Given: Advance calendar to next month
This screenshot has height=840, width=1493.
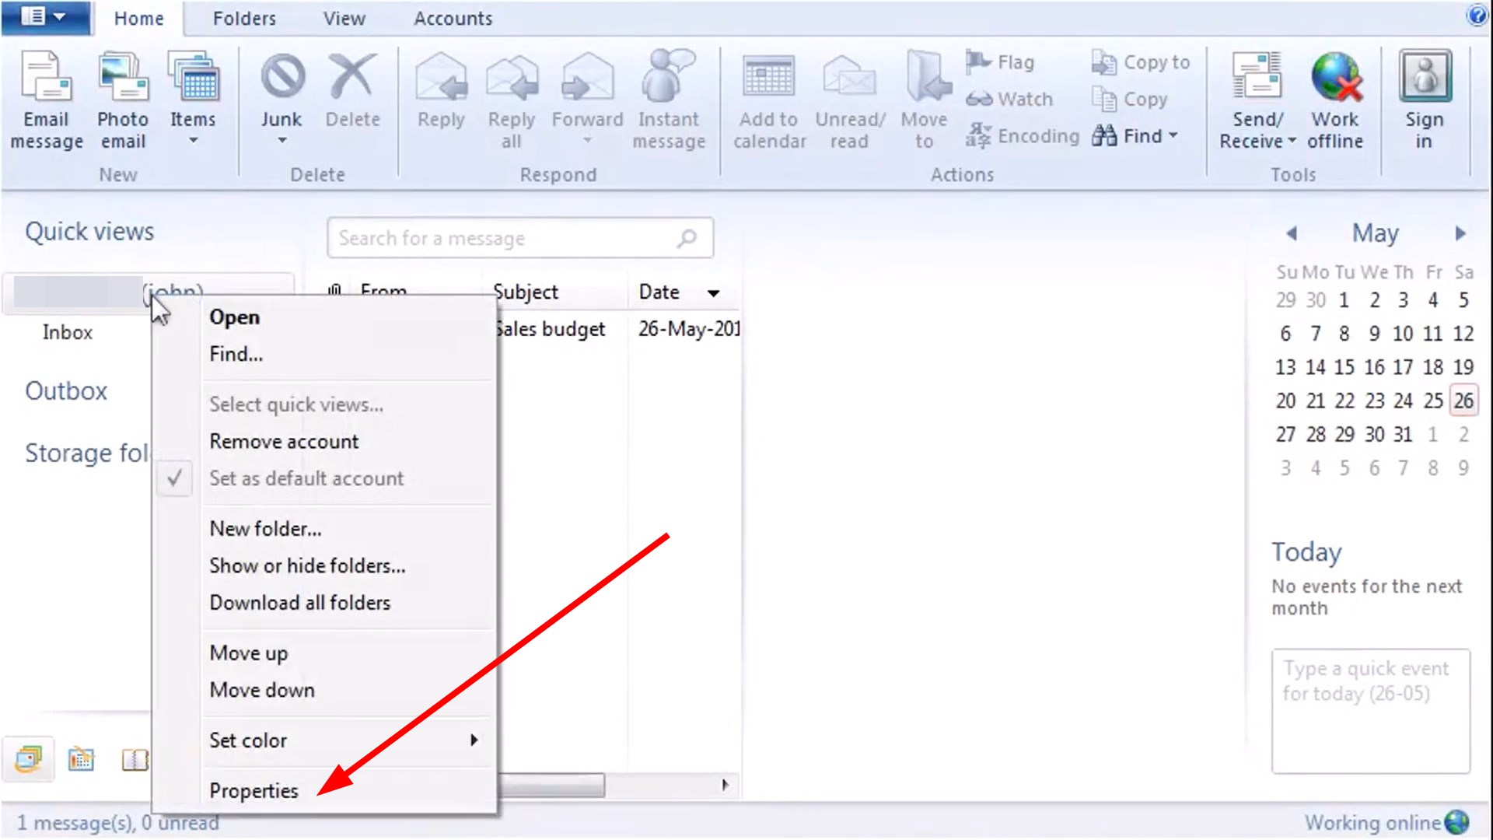Looking at the screenshot, I should [x=1461, y=233].
